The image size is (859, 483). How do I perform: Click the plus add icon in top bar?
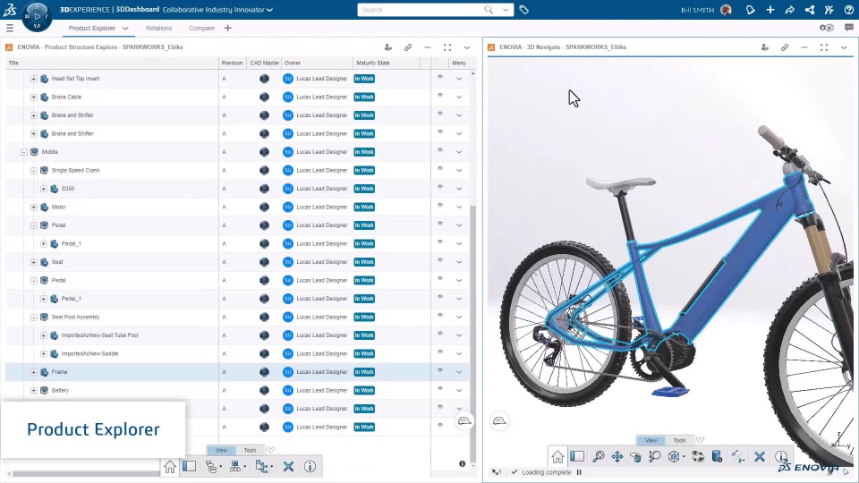point(770,9)
